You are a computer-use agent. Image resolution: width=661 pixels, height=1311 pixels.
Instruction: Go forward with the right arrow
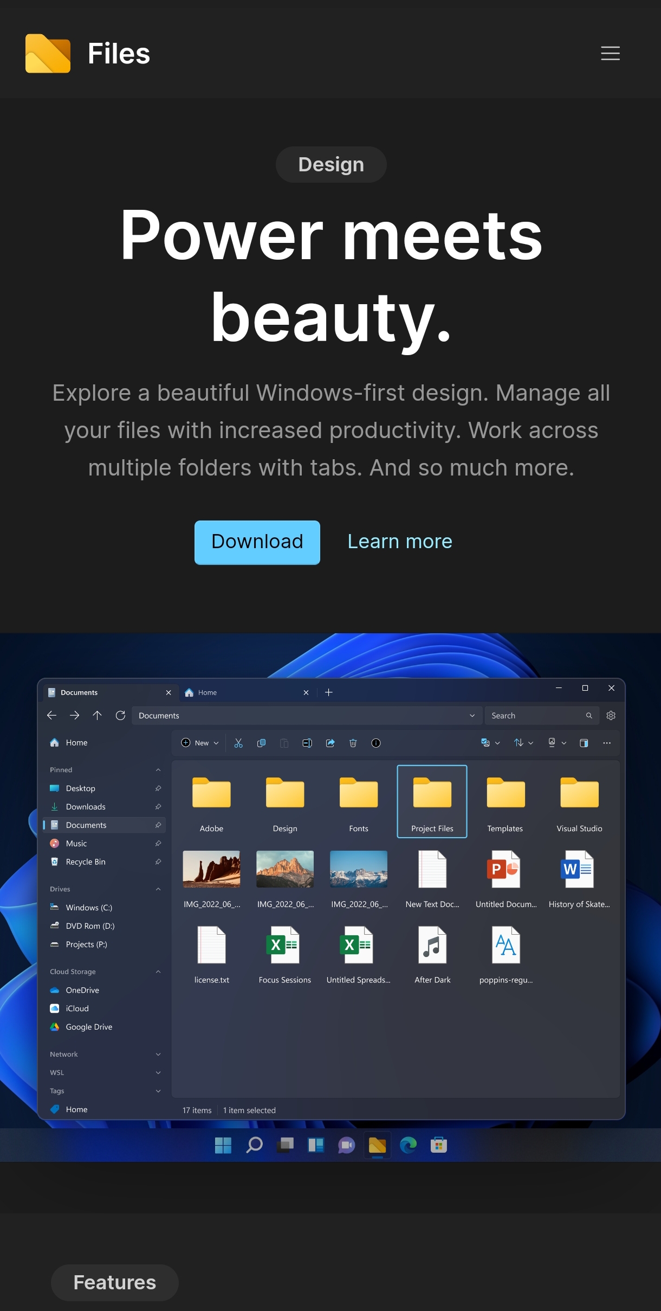(x=75, y=716)
